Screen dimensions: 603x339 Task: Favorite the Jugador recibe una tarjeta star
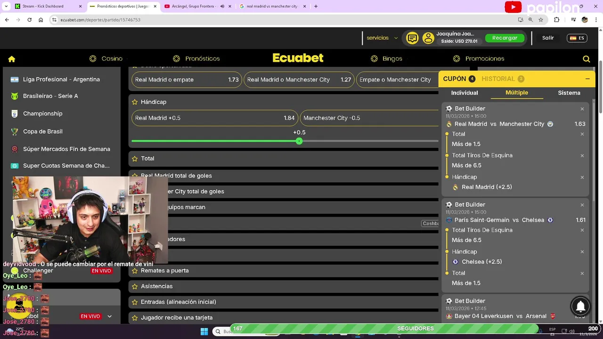pos(135,318)
